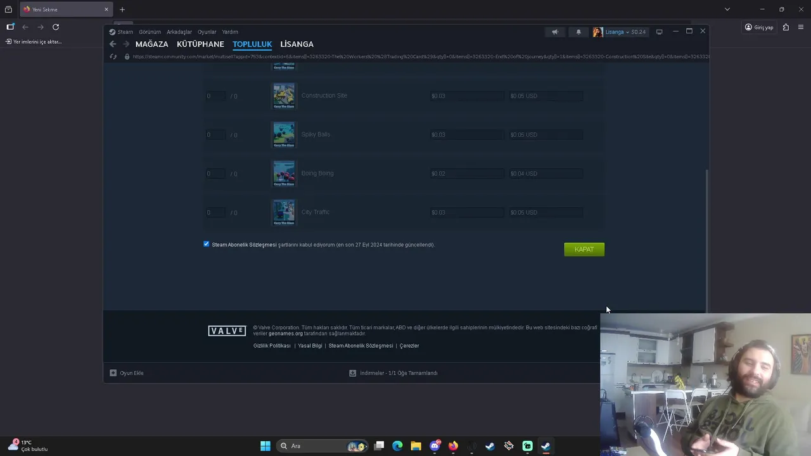Open a new browser tab with plus
The image size is (811, 456).
(x=122, y=9)
